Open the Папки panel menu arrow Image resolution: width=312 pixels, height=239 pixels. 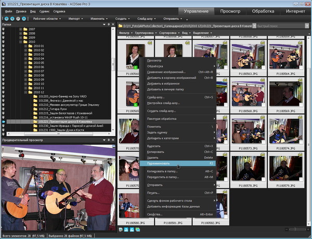[104, 24]
